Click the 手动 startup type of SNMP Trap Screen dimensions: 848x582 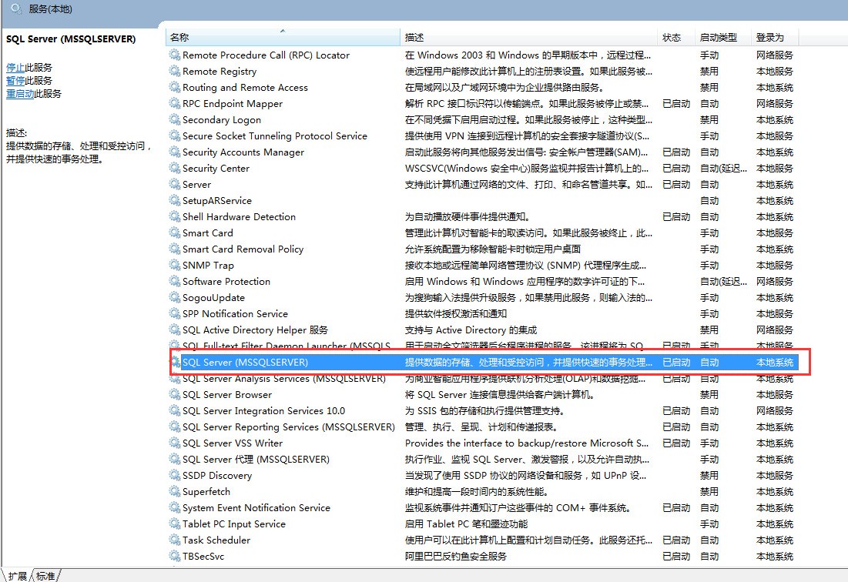click(709, 266)
